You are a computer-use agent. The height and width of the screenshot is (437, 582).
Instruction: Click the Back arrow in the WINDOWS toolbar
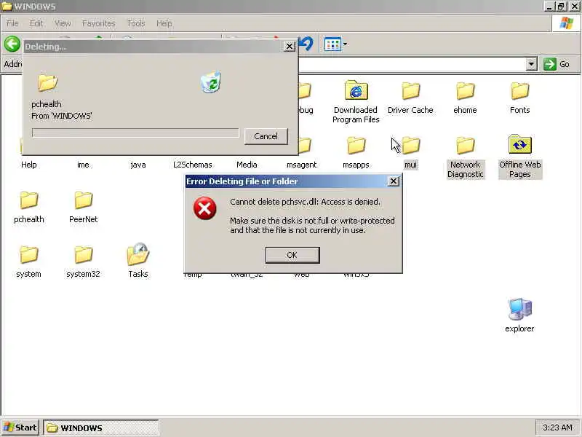pos(12,44)
